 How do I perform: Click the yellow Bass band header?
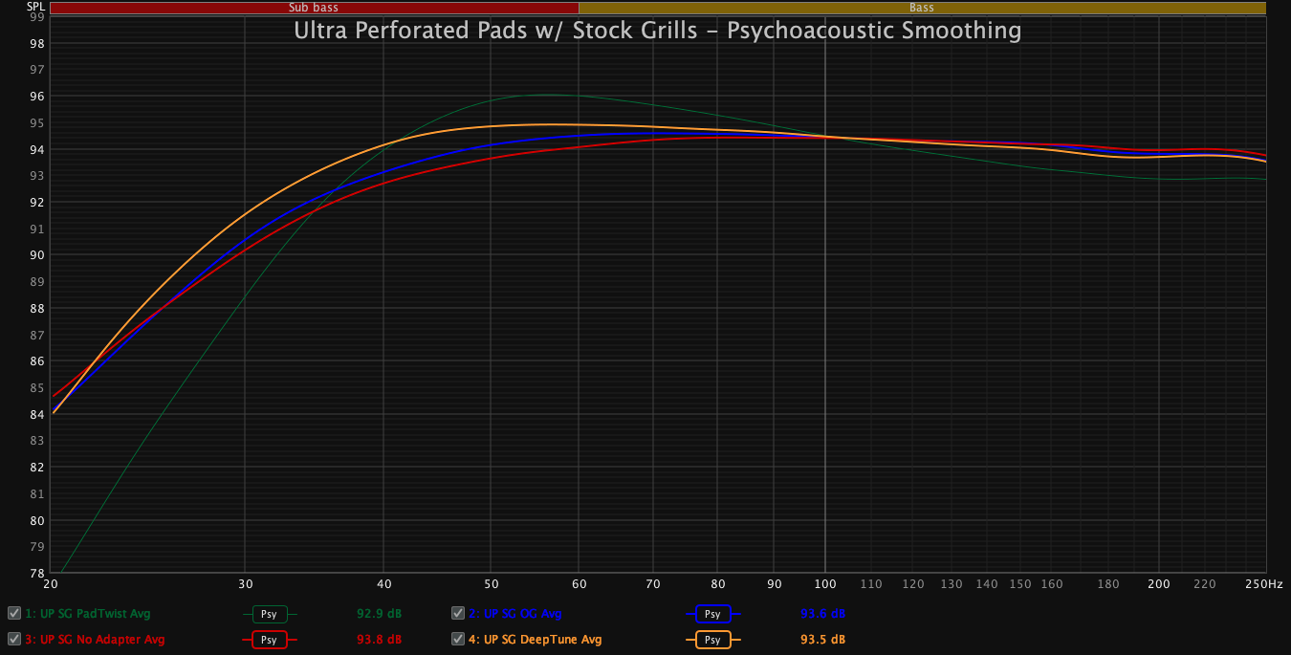922,8
